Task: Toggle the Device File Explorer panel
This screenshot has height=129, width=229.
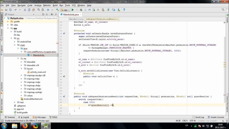Action: (228, 103)
